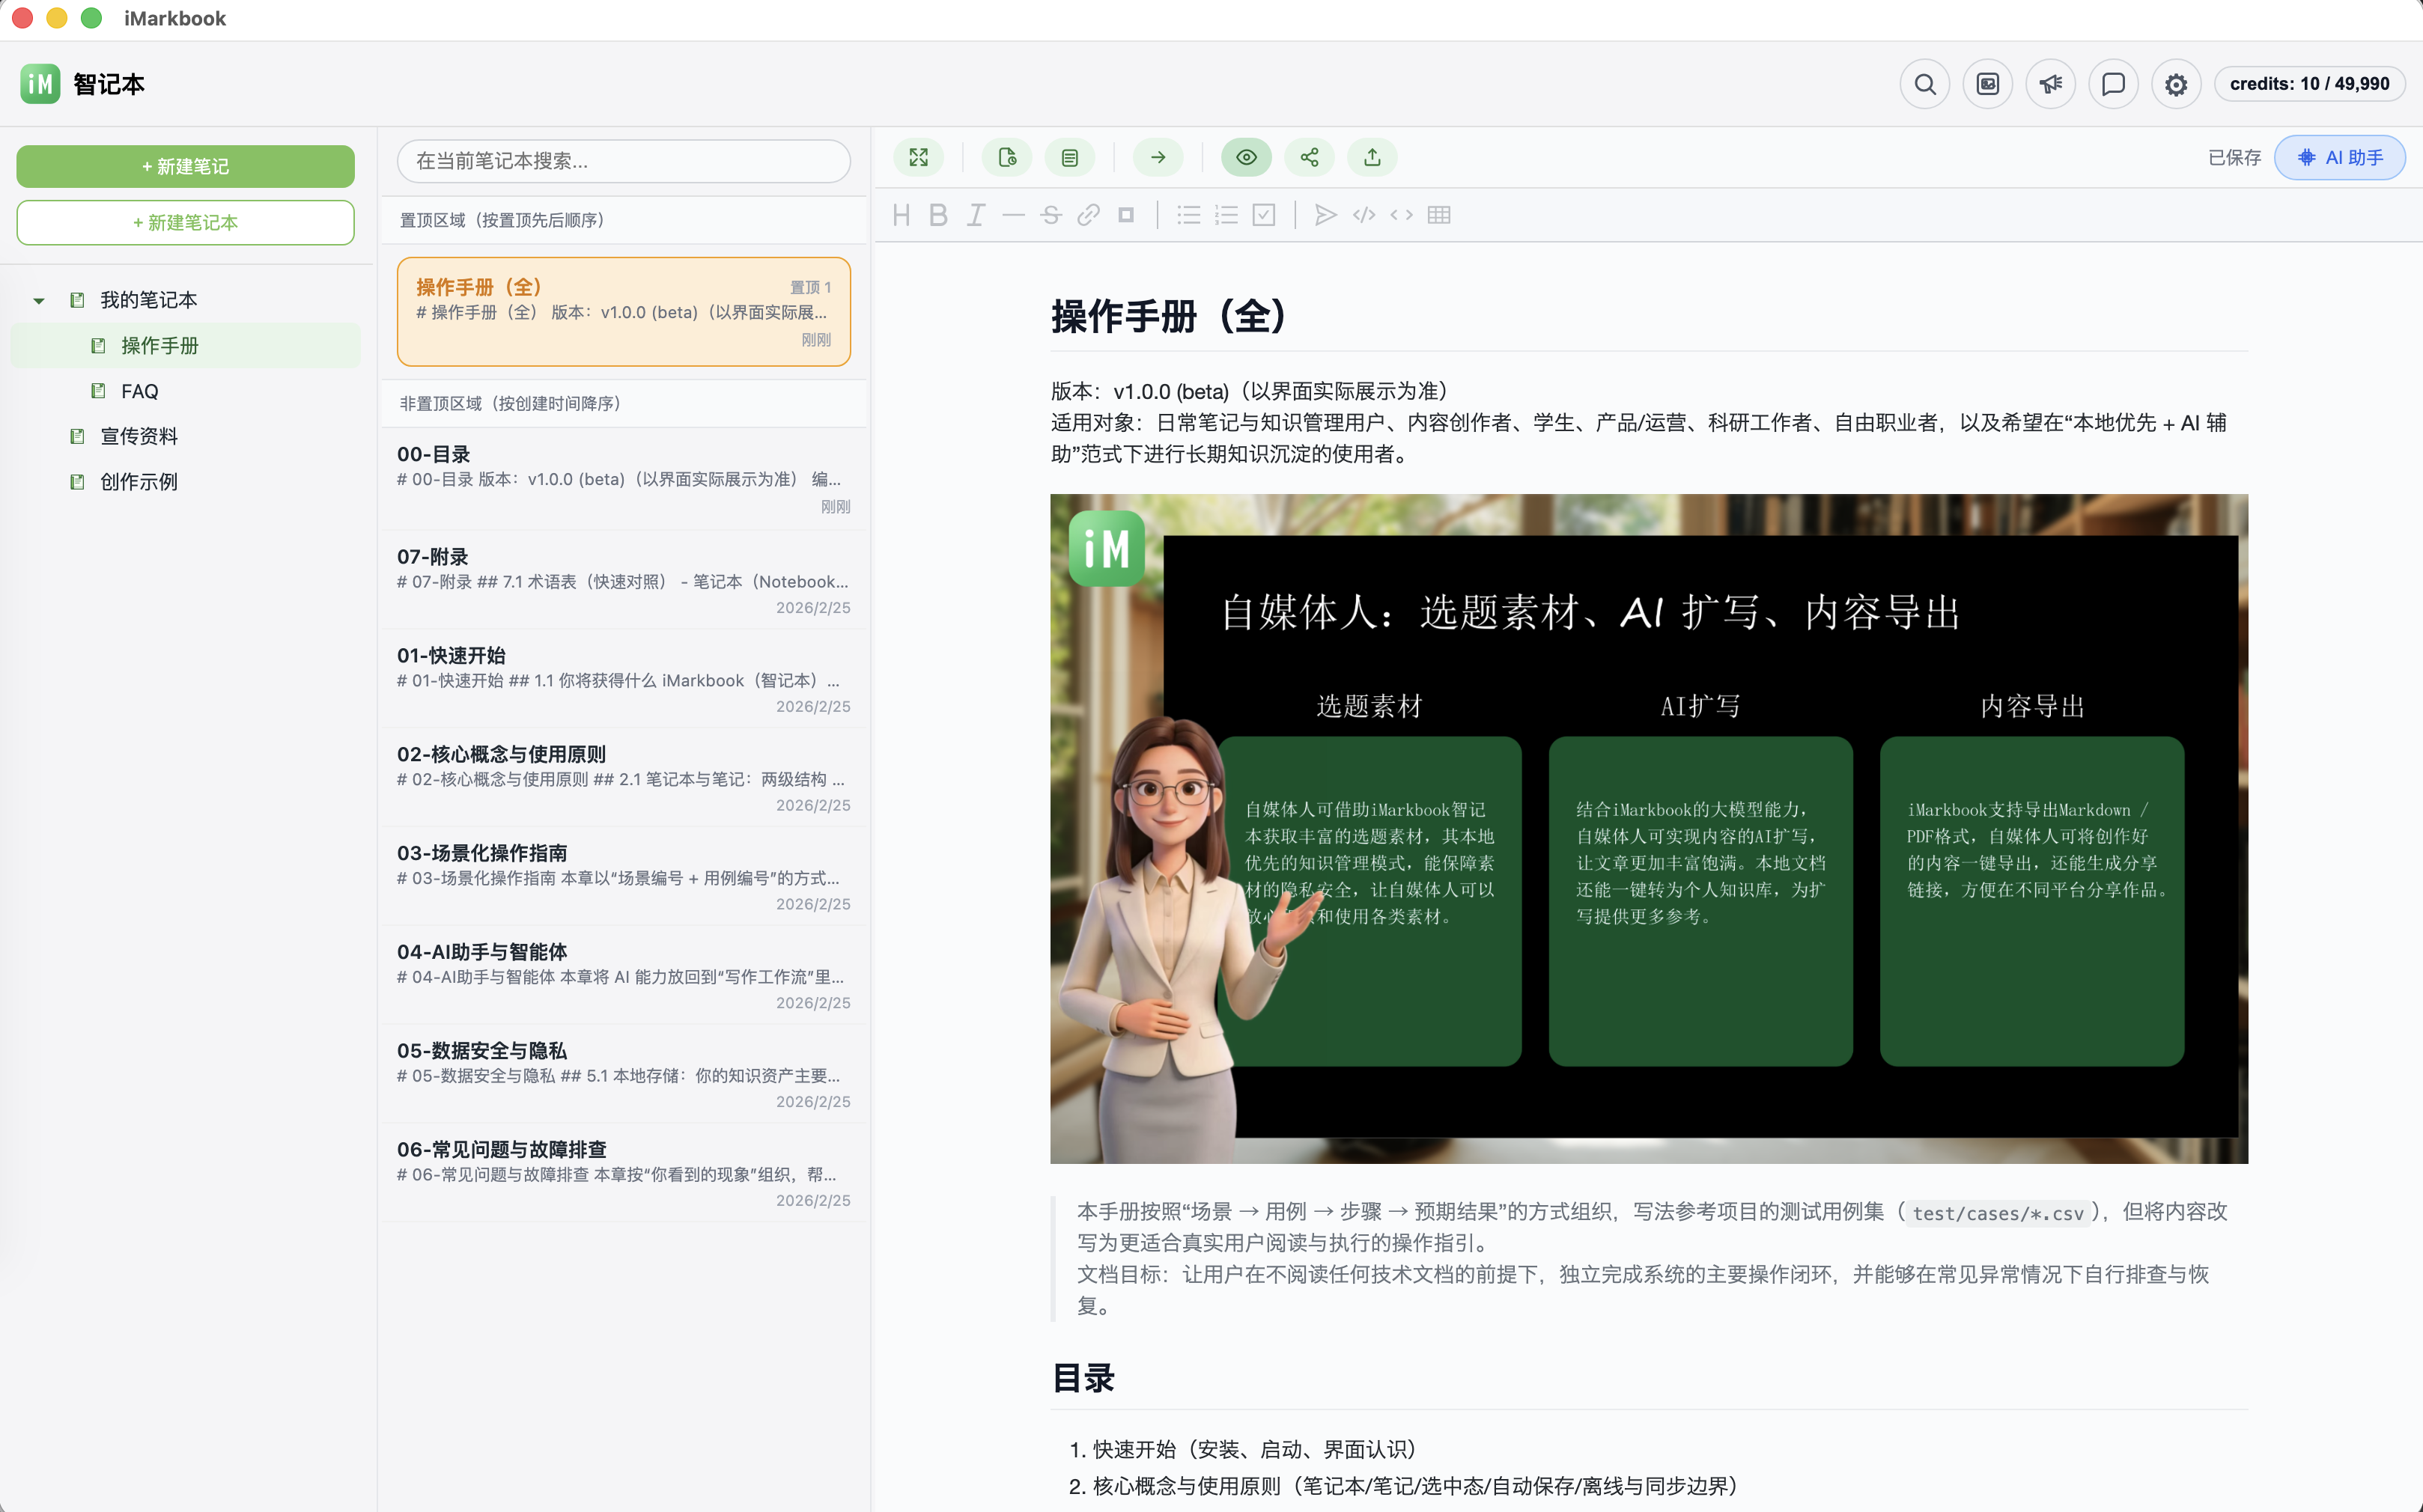2423x1512 pixels.
Task: Click the share note icon
Action: 1310,157
